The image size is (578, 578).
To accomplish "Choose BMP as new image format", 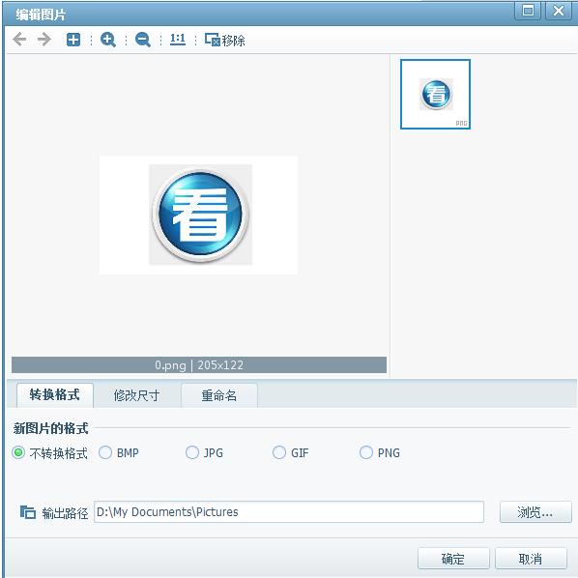I will click(119, 452).
